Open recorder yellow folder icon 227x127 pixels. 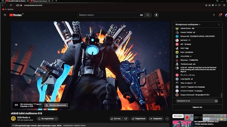[221, 119]
